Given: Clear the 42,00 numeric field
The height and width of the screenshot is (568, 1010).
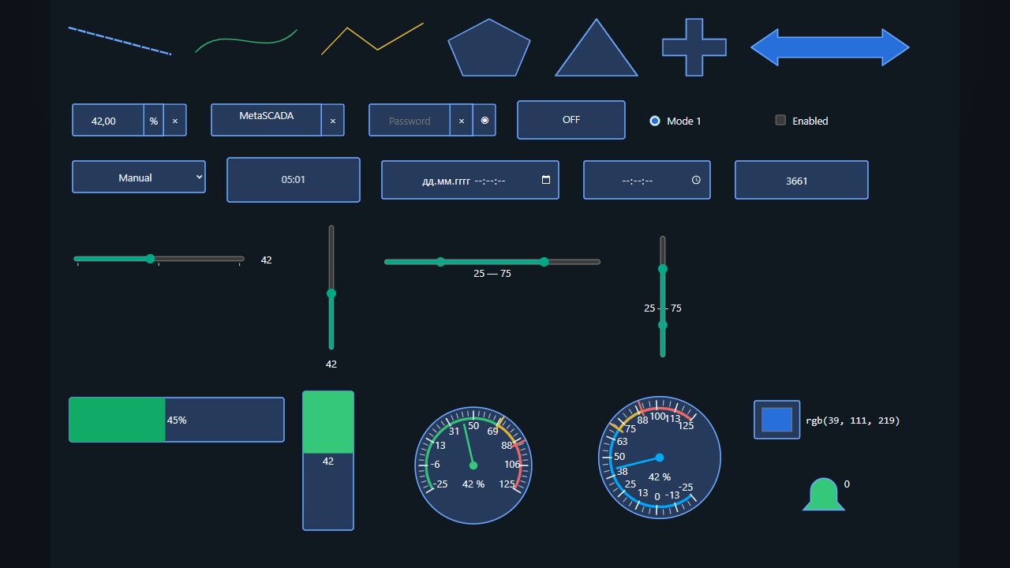Looking at the screenshot, I should coord(174,121).
